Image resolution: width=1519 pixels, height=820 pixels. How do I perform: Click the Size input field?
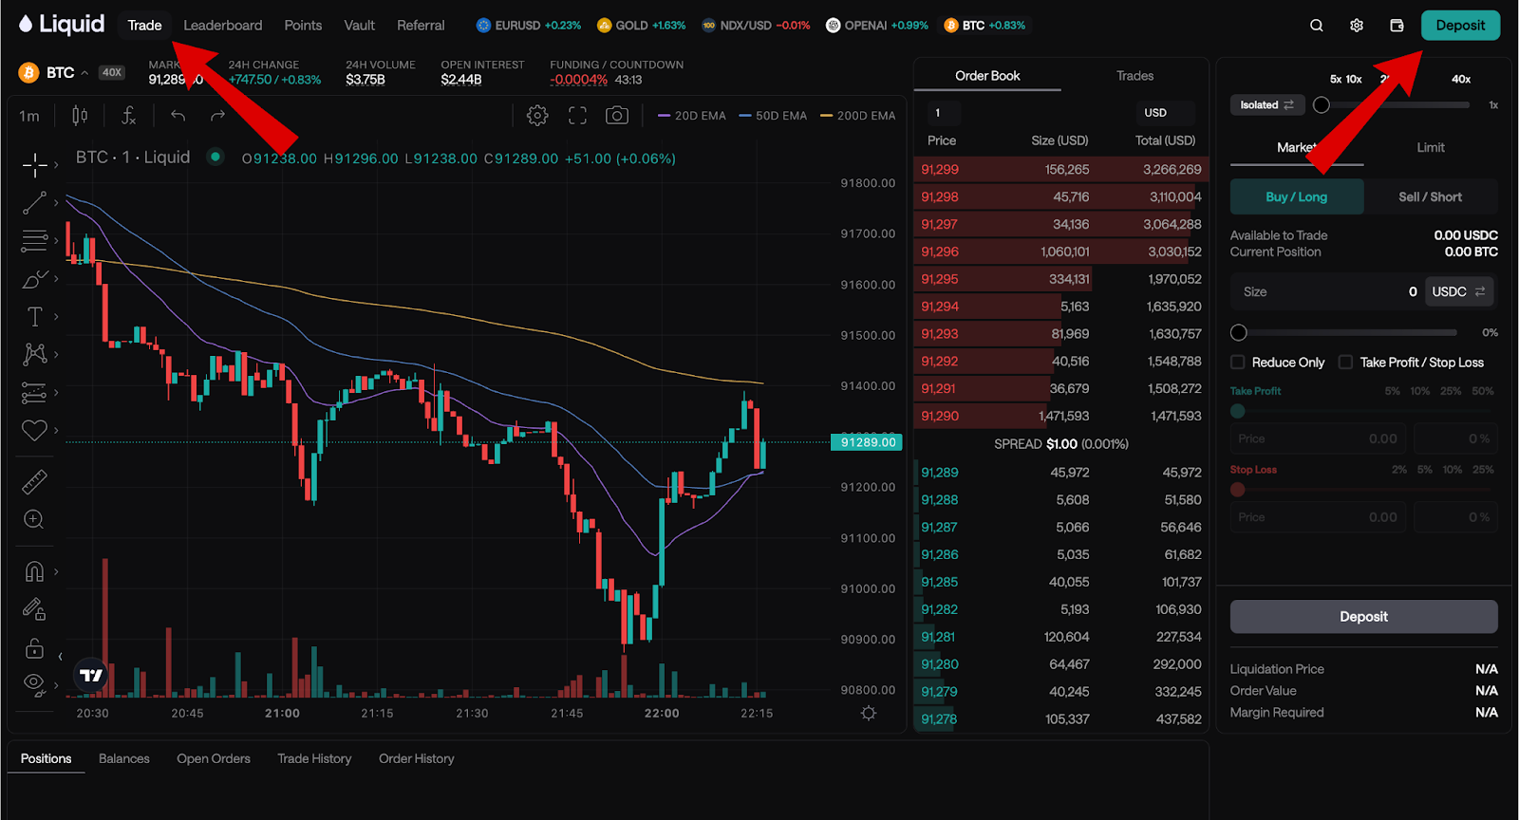[1325, 292]
